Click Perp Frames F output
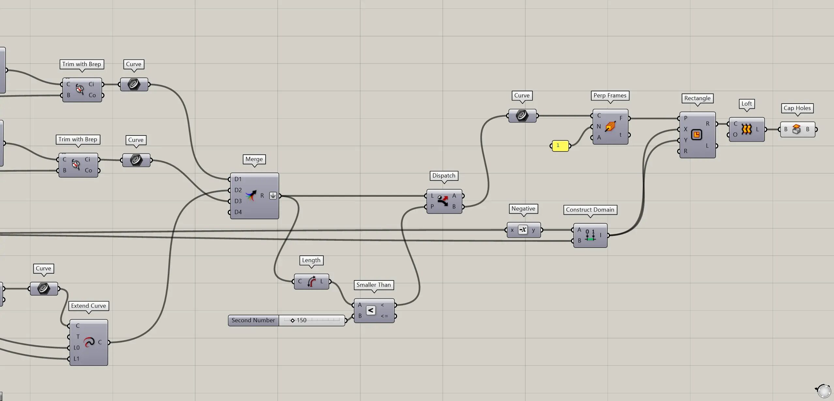The width and height of the screenshot is (834, 401). [621, 118]
